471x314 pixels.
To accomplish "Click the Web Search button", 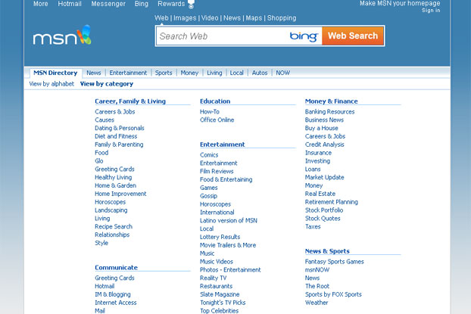I will point(353,36).
